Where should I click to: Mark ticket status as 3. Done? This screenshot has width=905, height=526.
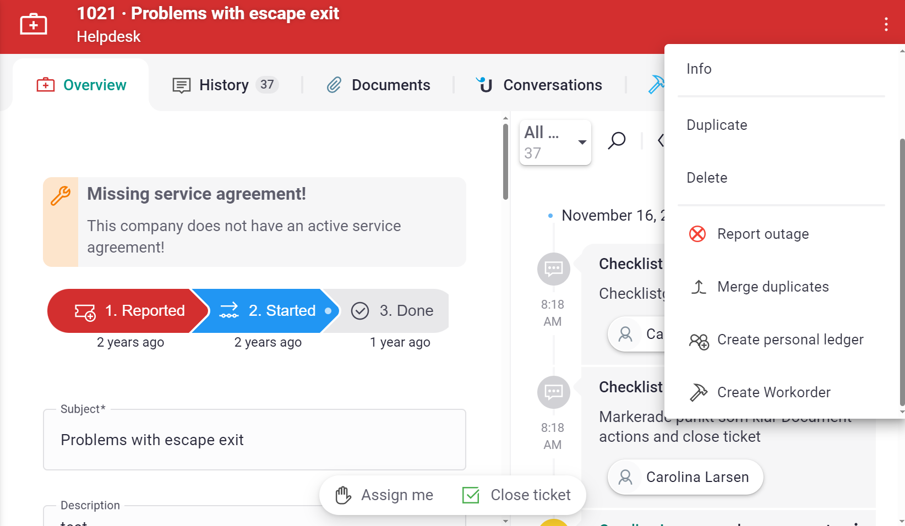point(393,311)
